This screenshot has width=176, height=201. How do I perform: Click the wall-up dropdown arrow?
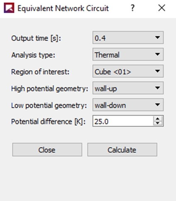(157, 88)
